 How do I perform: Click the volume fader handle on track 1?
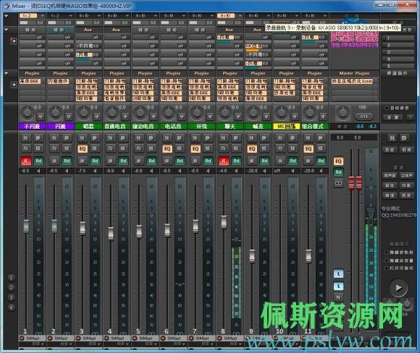[26, 226]
